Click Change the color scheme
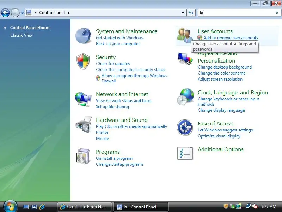 click(x=222, y=73)
